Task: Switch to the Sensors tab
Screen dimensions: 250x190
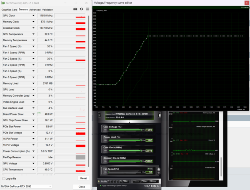Action: click(x=23, y=10)
